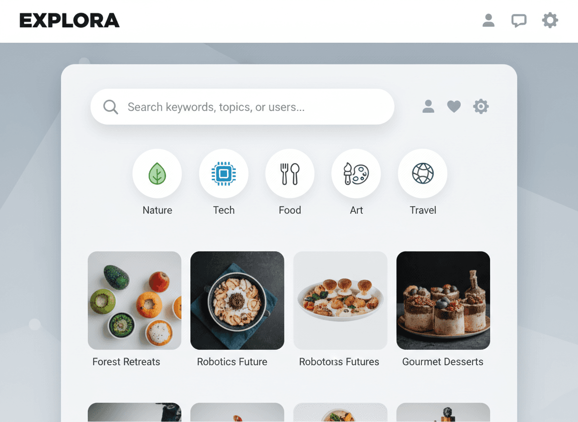Select the Travel globe category icon
The height and width of the screenshot is (422, 578).
[422, 173]
